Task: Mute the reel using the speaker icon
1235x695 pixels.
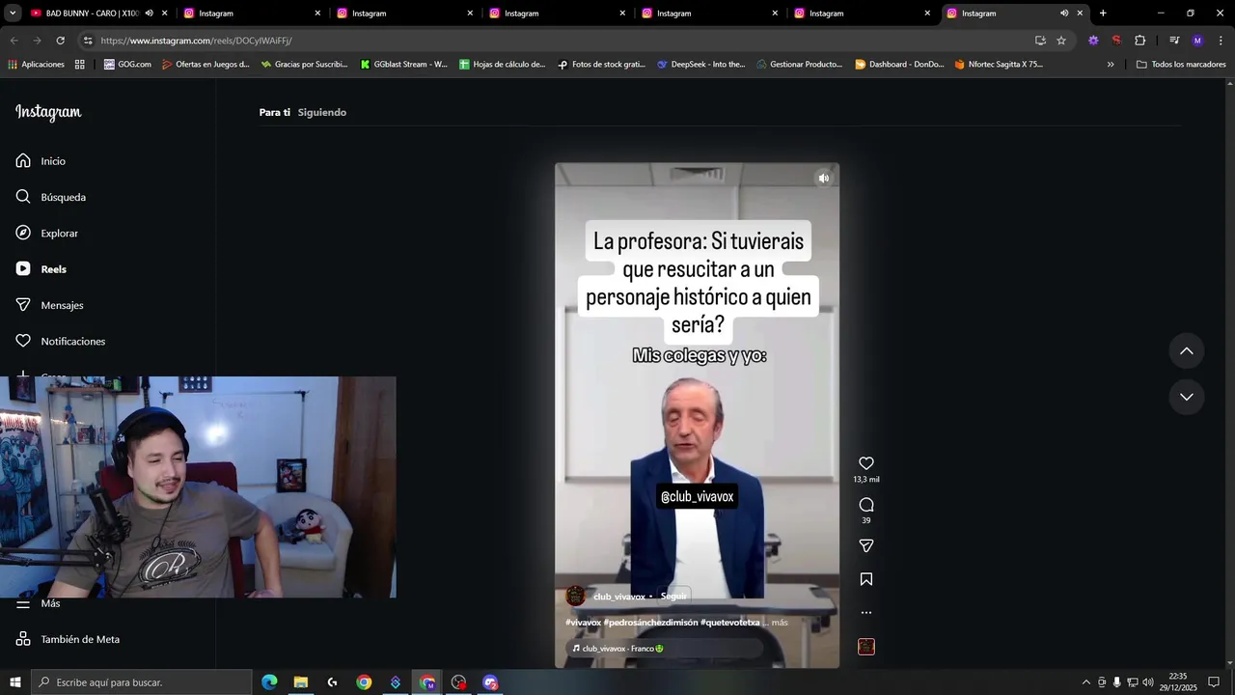Action: point(824,178)
